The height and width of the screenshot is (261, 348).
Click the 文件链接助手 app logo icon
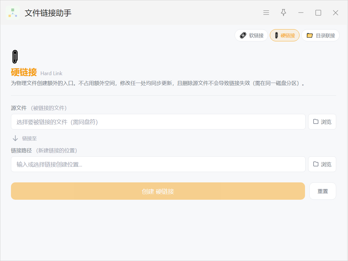click(x=13, y=13)
